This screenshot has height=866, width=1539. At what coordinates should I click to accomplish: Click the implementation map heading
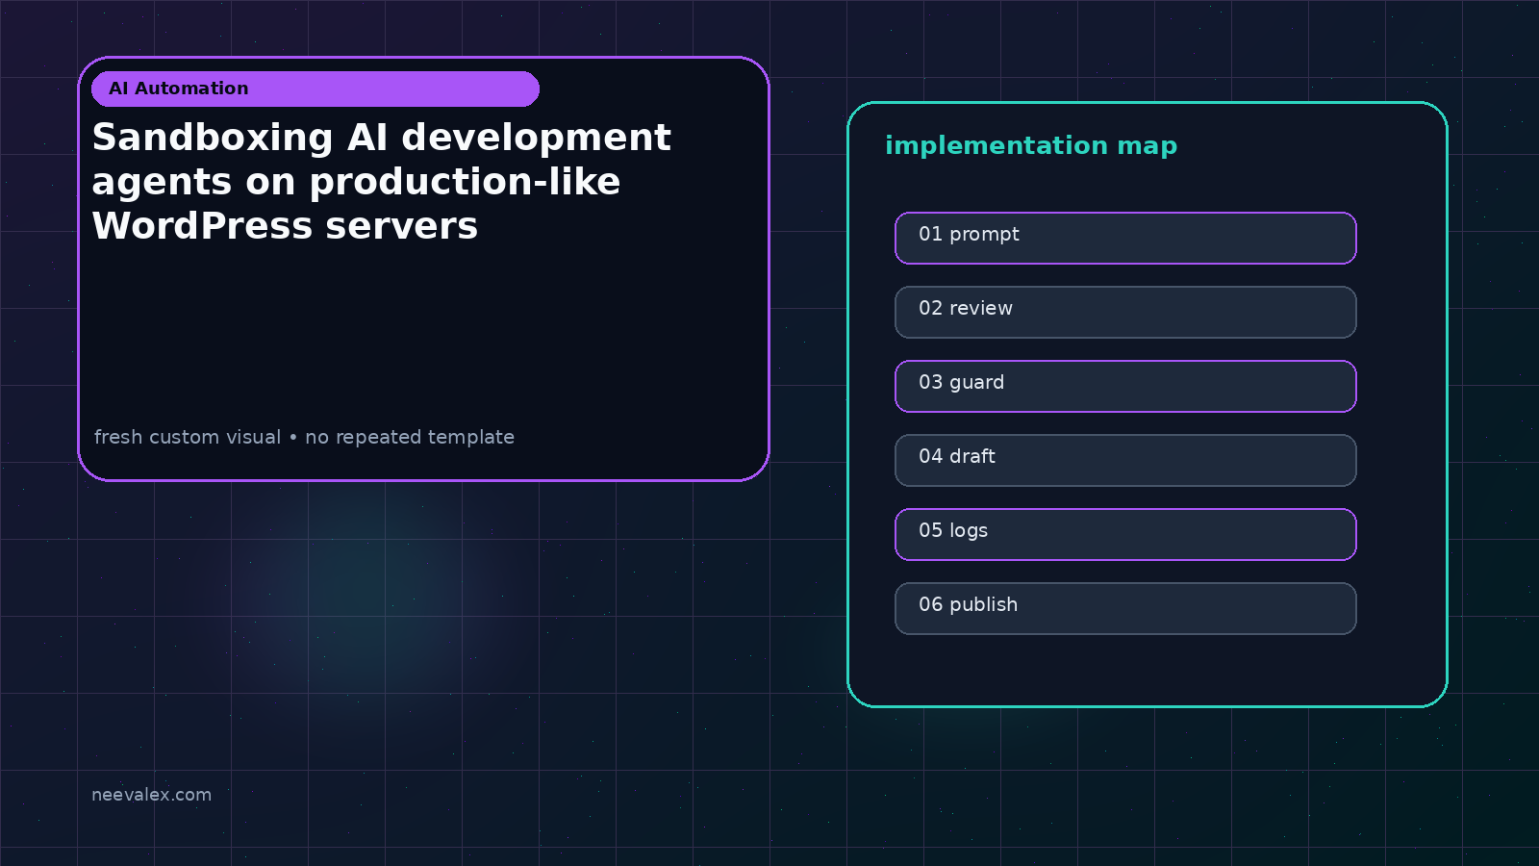click(1031, 145)
